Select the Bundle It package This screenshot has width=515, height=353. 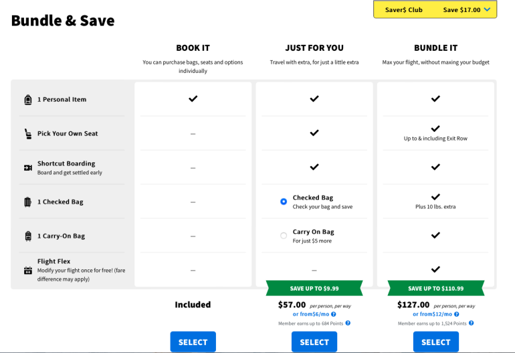435,342
